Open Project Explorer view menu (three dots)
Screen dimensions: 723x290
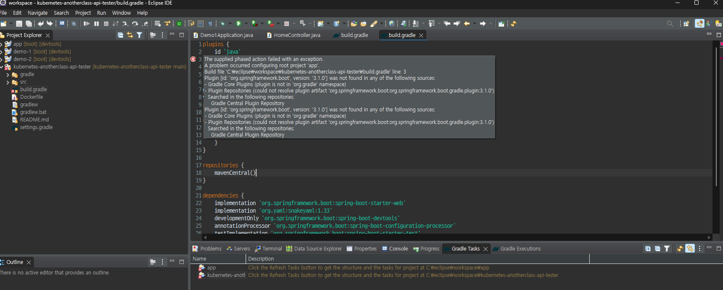coord(162,35)
